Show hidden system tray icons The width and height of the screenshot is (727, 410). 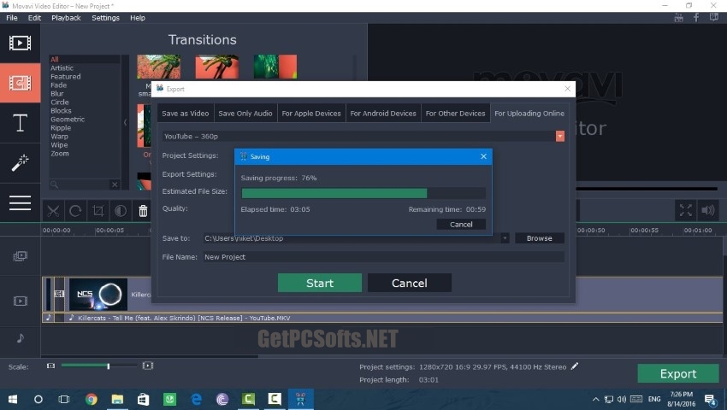point(596,400)
